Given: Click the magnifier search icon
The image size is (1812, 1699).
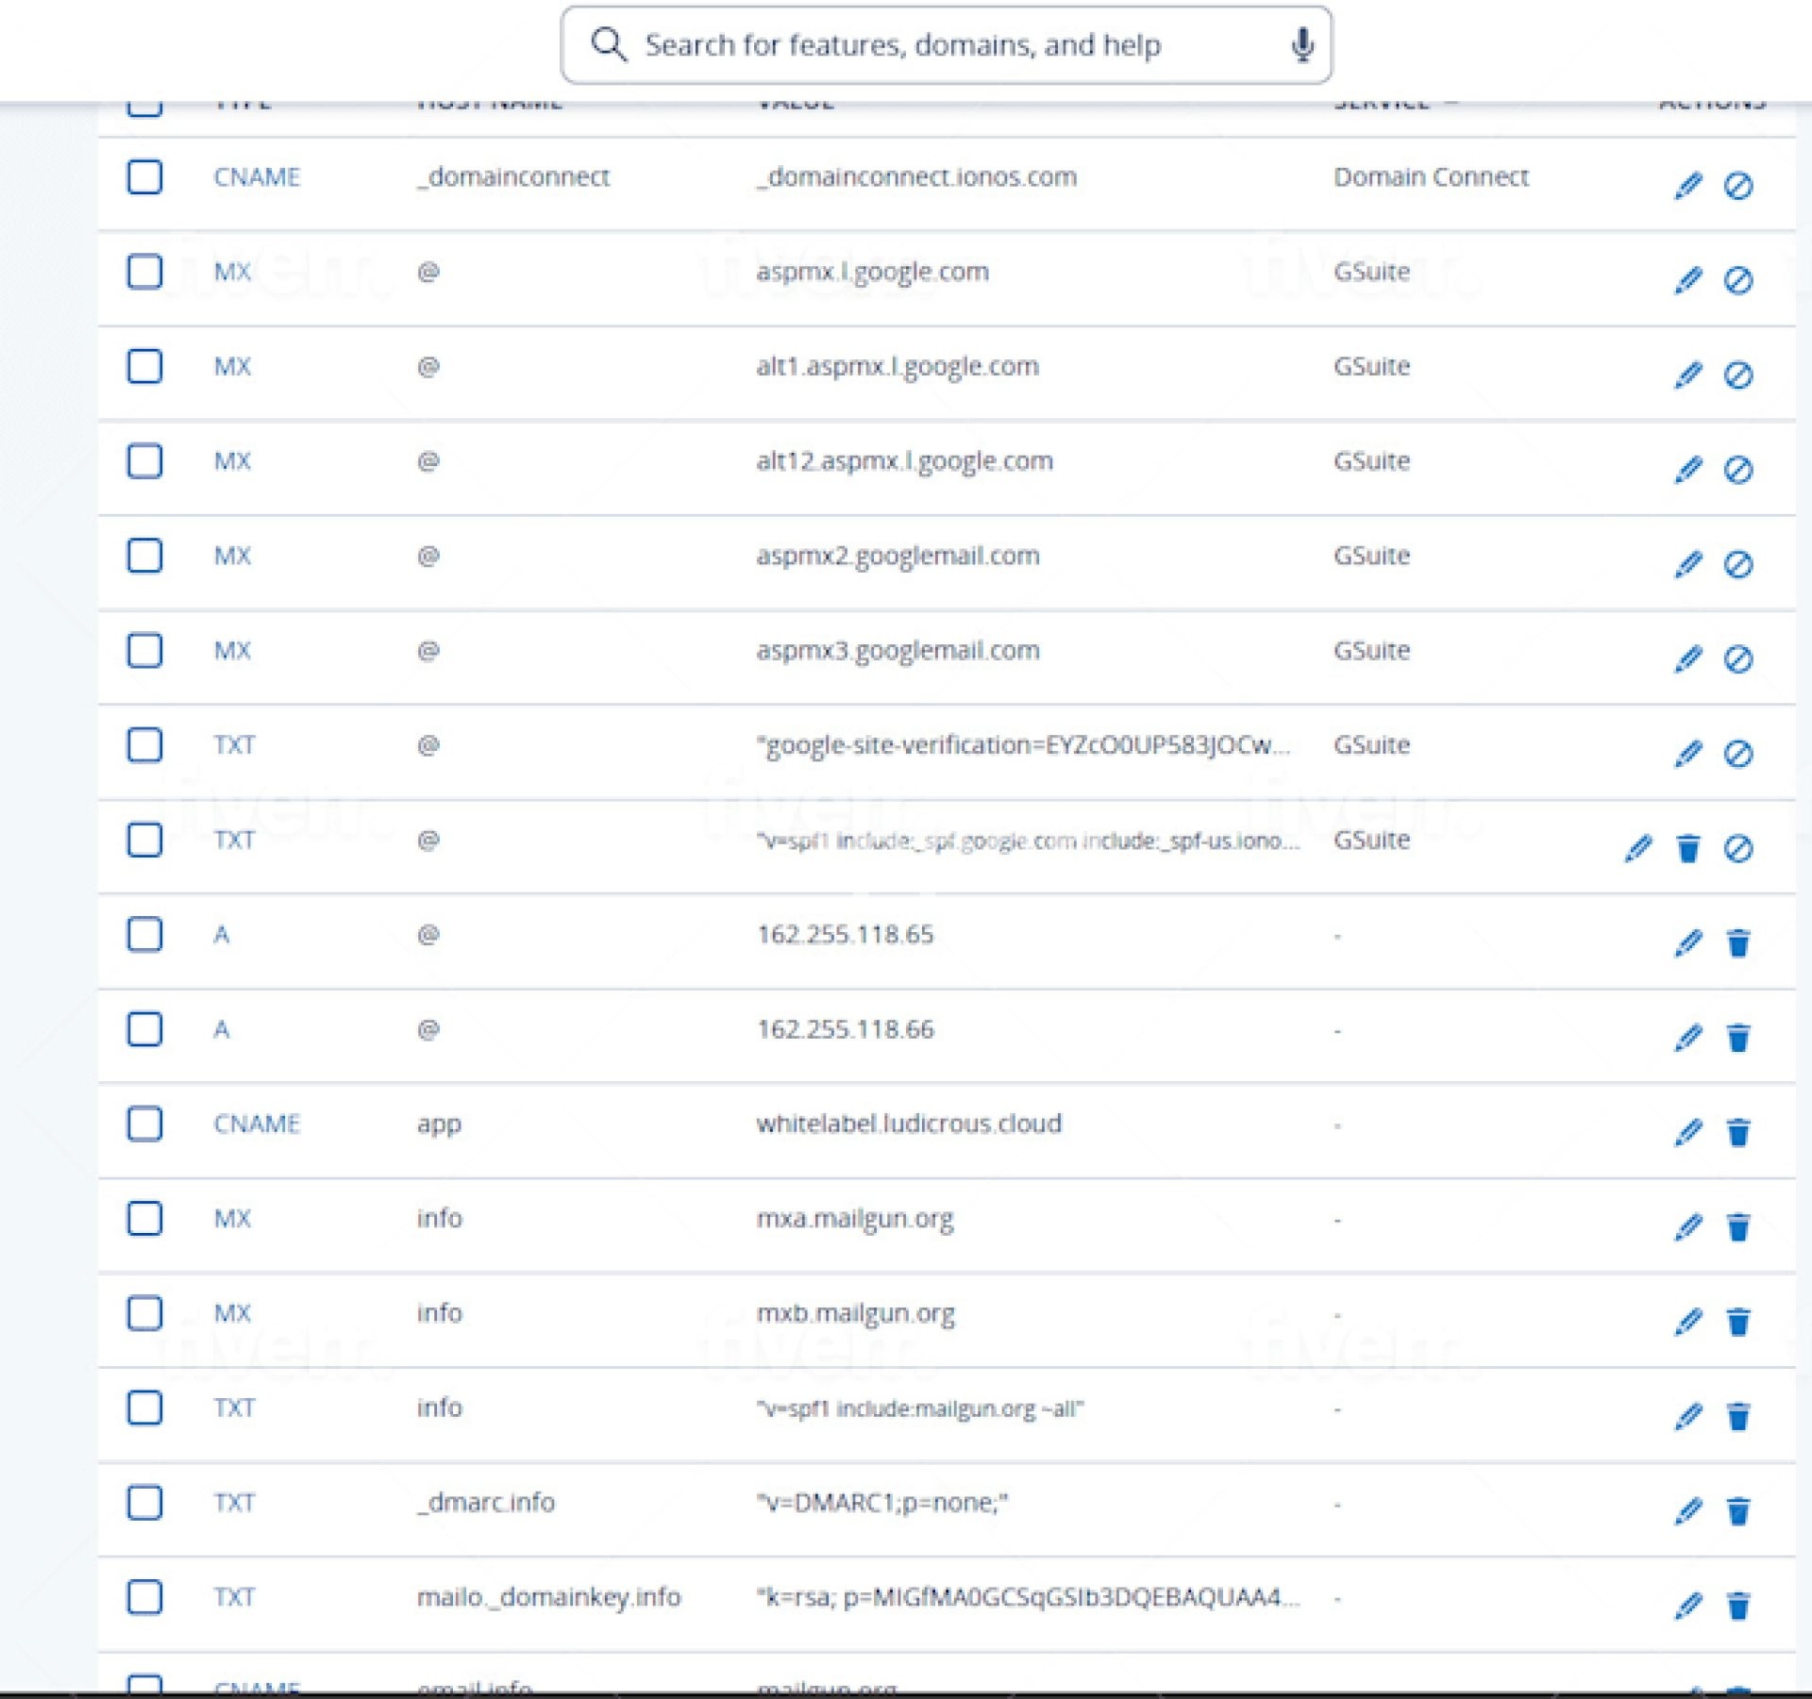Looking at the screenshot, I should (609, 44).
